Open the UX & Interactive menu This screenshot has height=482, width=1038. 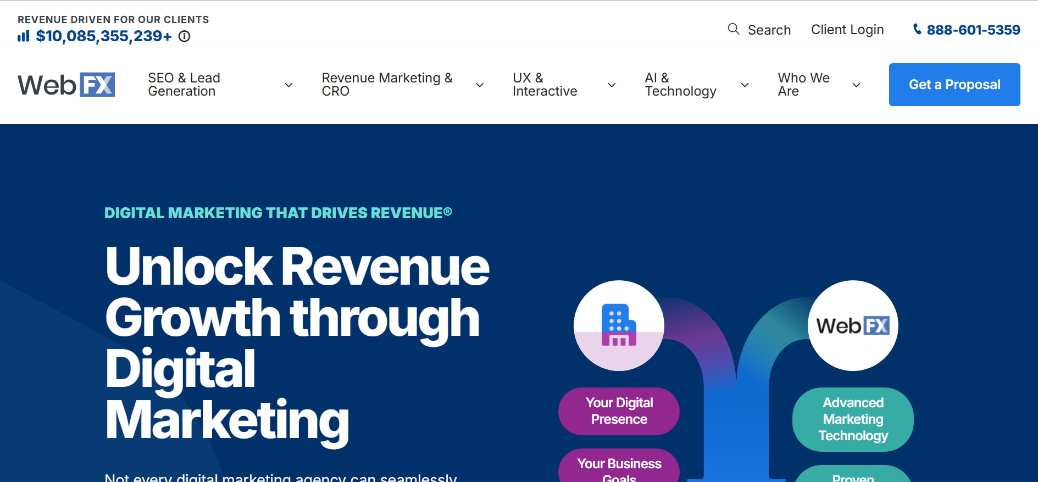click(x=545, y=85)
